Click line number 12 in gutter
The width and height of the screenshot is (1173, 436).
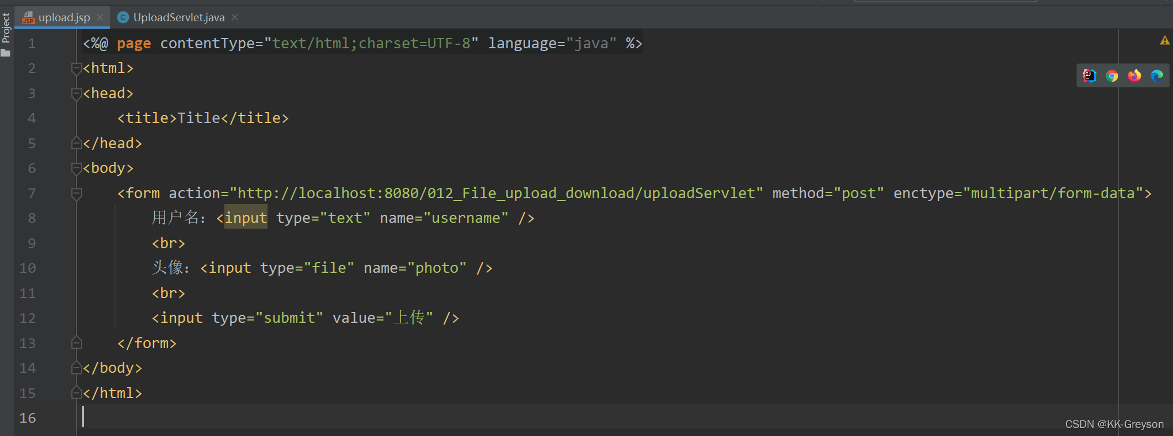pyautogui.click(x=28, y=318)
